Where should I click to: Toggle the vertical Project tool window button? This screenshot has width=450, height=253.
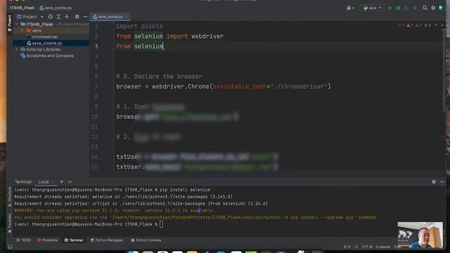click(x=9, y=23)
